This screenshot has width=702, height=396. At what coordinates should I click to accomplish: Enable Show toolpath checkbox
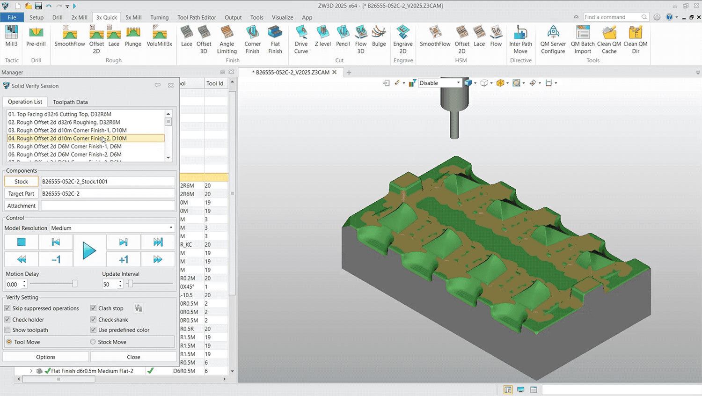[x=7, y=330]
